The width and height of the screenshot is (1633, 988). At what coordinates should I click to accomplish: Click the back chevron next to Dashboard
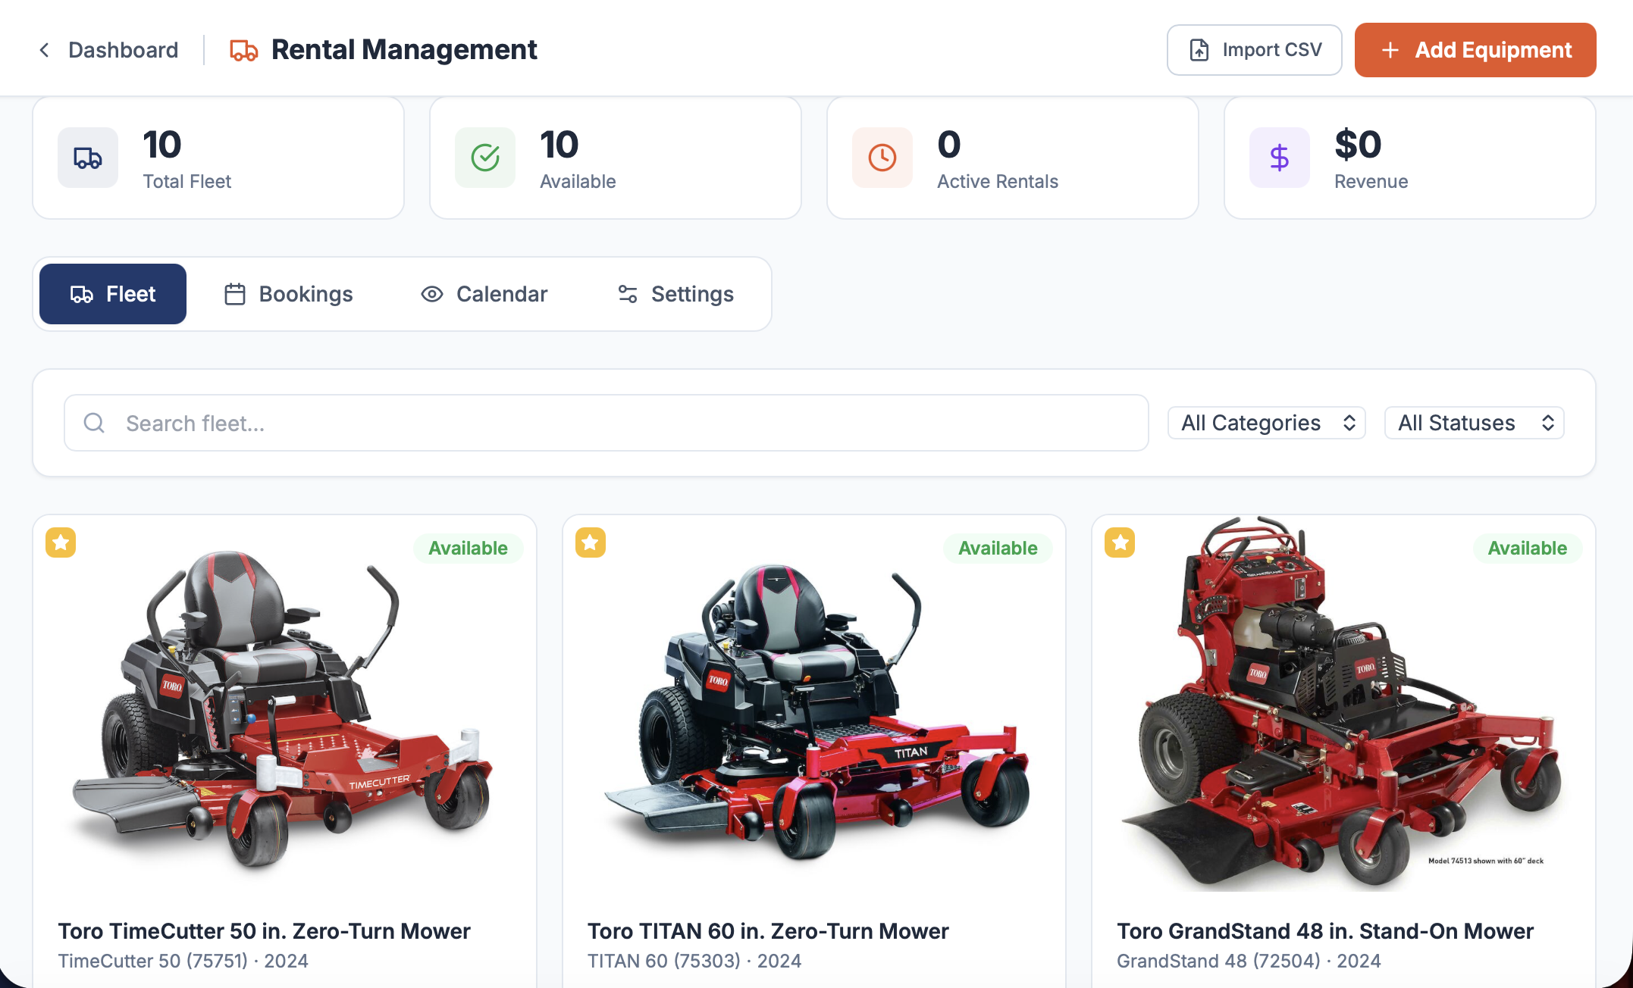click(43, 50)
